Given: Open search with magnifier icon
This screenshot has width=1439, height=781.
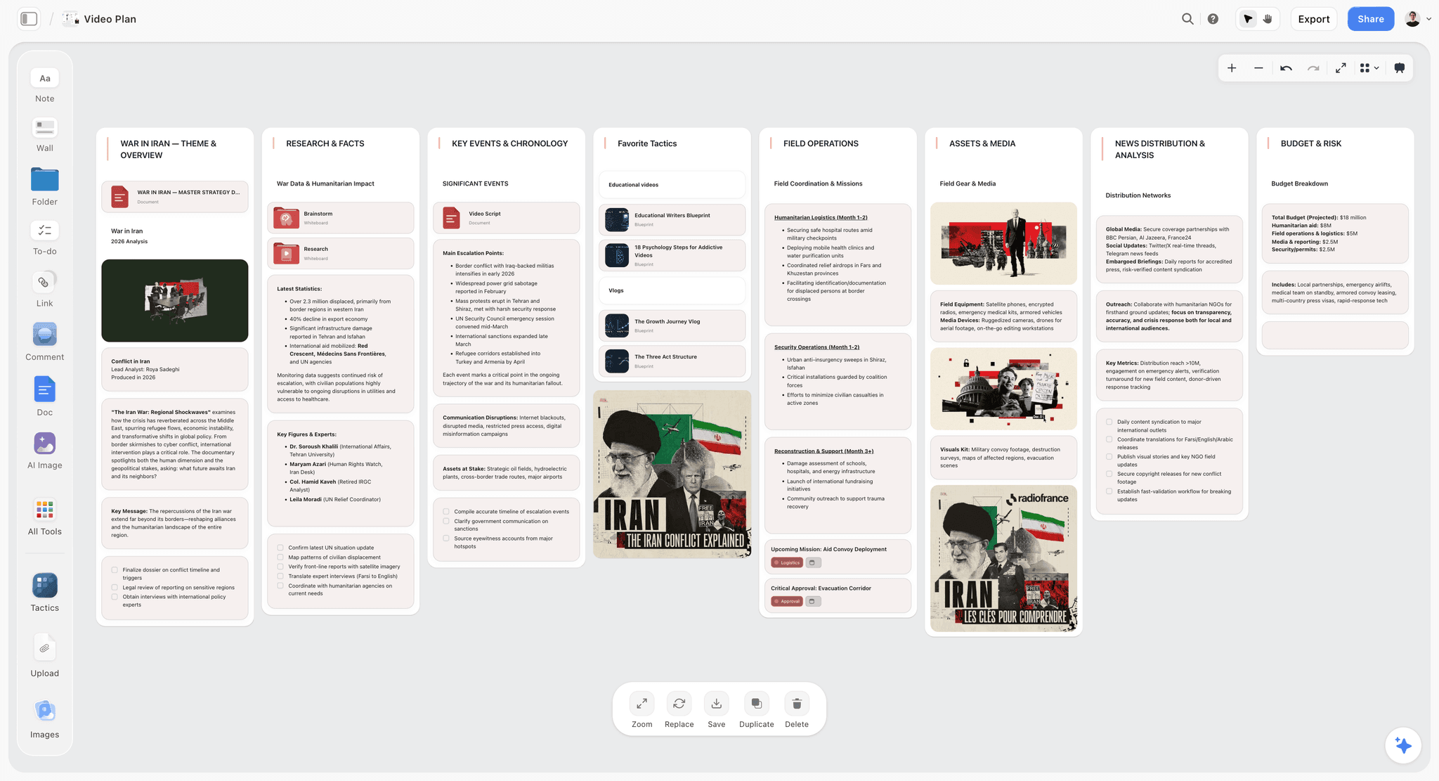Looking at the screenshot, I should [1187, 19].
